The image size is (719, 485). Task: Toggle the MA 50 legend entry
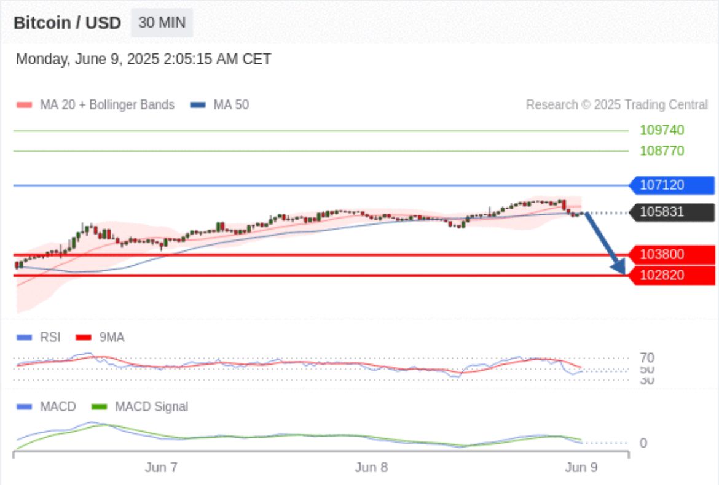coord(220,105)
